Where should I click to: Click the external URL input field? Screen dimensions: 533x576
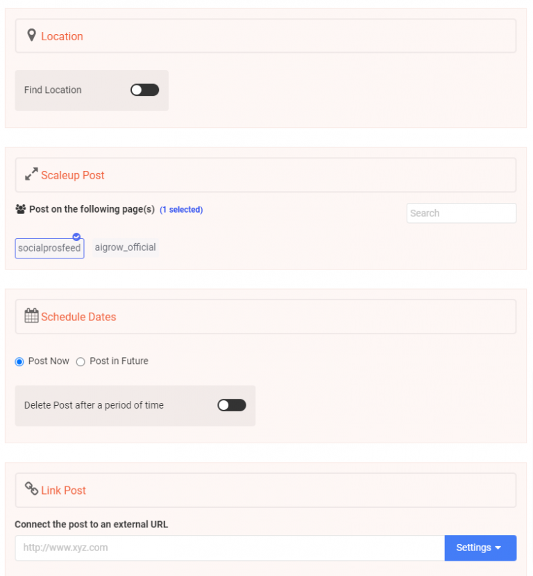click(229, 548)
